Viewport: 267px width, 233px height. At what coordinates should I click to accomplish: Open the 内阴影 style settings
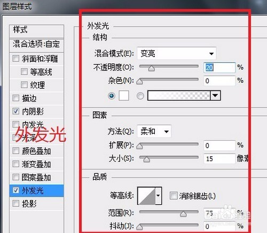[33, 111]
